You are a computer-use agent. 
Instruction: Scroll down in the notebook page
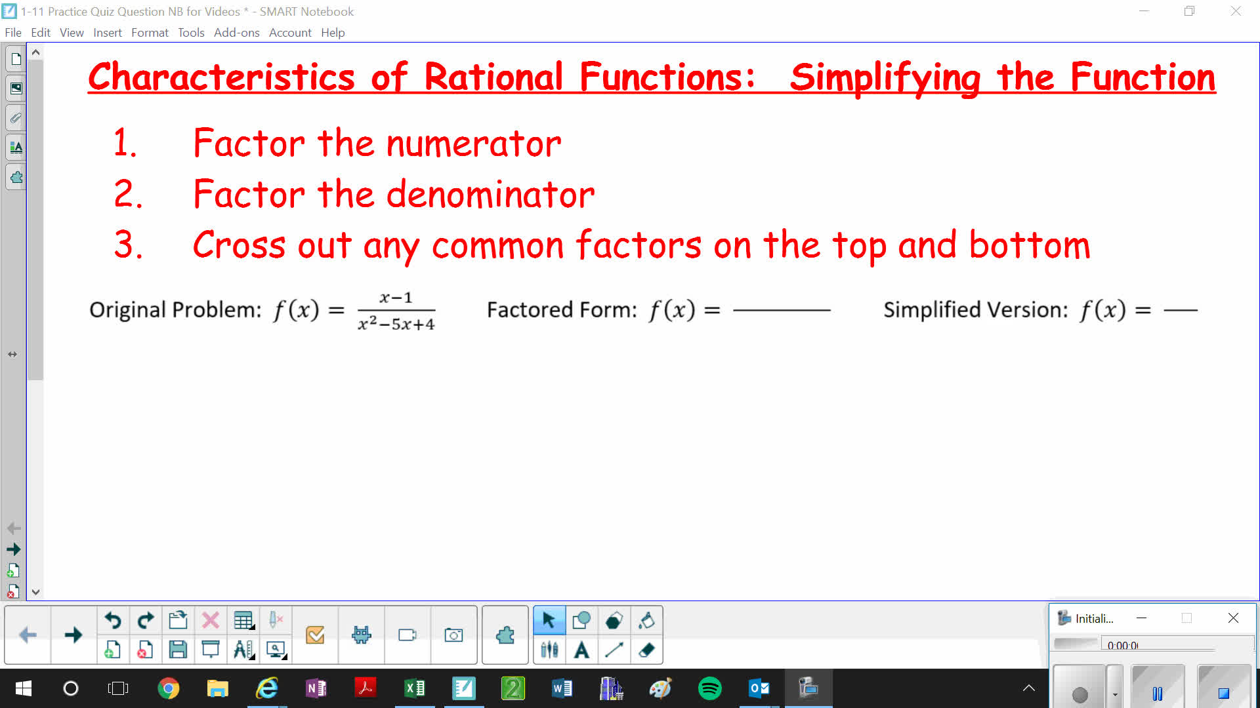37,591
